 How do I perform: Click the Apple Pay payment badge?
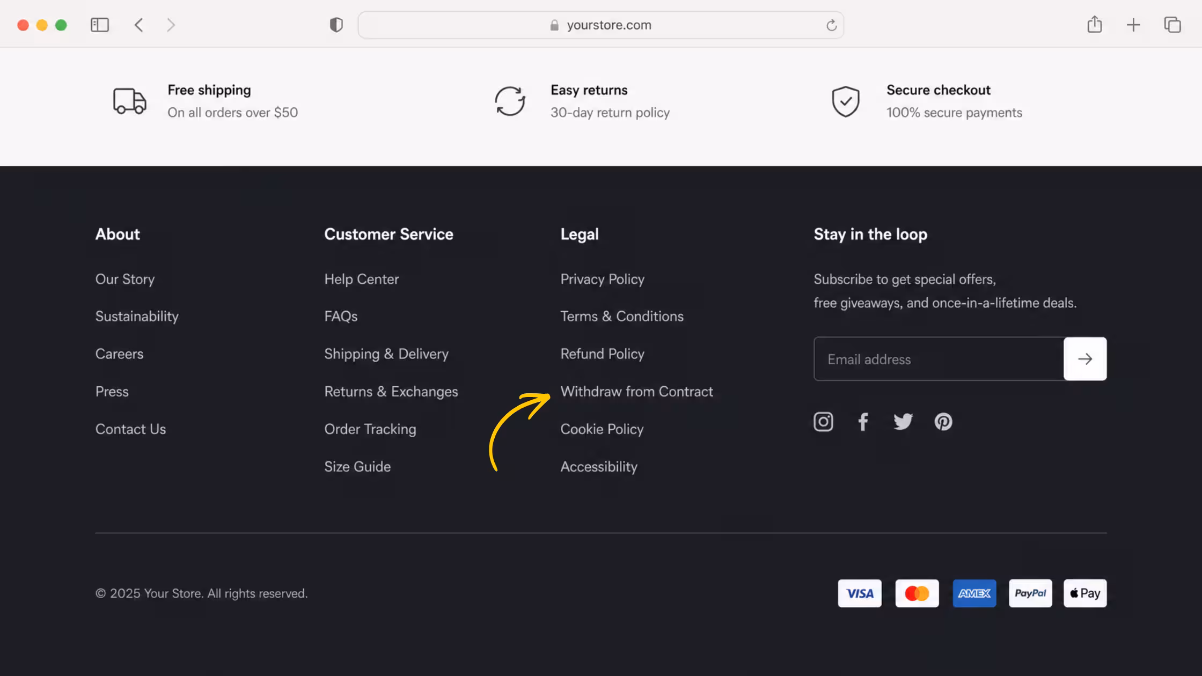pyautogui.click(x=1085, y=593)
